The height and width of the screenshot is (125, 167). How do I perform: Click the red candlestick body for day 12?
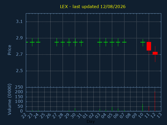tap(155, 53)
